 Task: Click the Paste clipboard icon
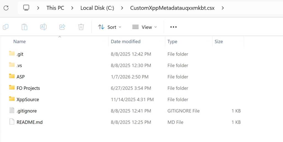click(24, 27)
